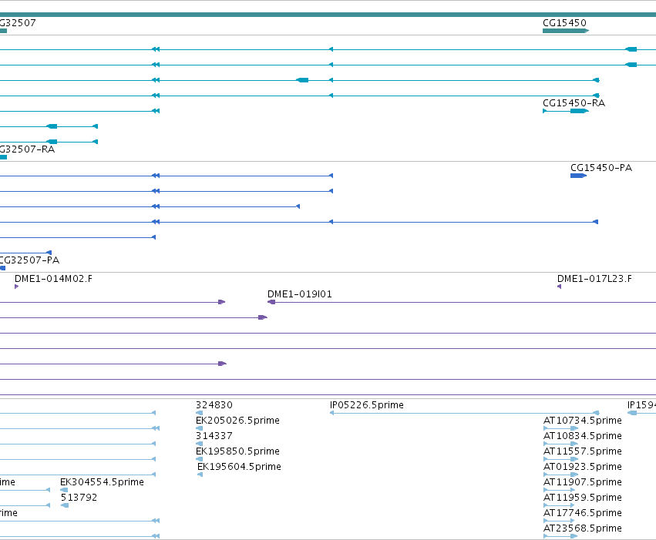The width and height of the screenshot is (656, 540).
Task: Click the IP05226.5prime long EST line
Action: tap(464, 414)
